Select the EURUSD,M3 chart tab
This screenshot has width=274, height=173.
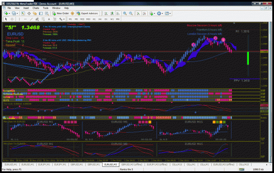coord(110,165)
